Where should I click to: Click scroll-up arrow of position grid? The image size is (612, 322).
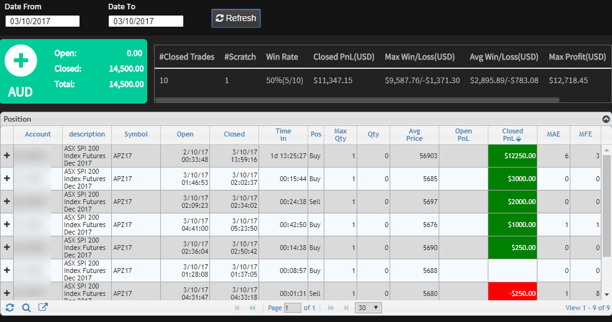click(x=606, y=150)
